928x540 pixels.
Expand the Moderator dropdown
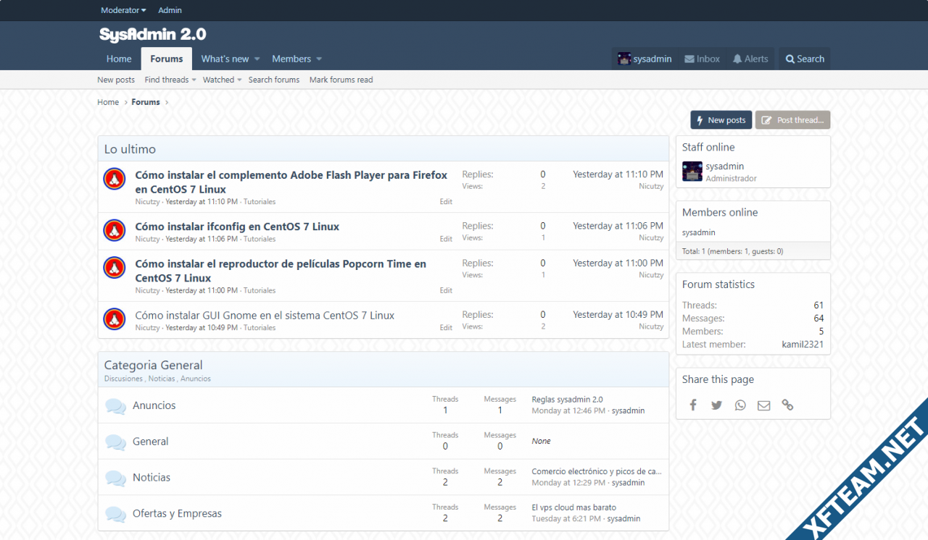point(123,10)
